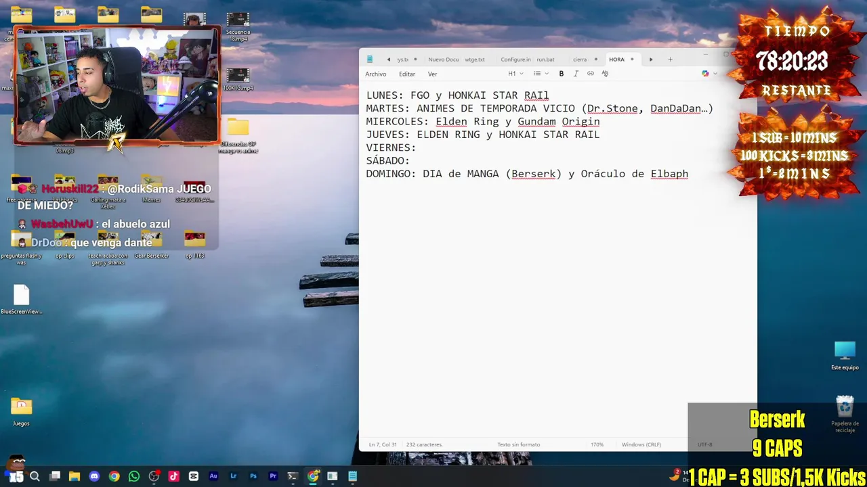Click Windows (CRLF) line ending indicator
Image resolution: width=867 pixels, height=487 pixels.
click(x=641, y=444)
